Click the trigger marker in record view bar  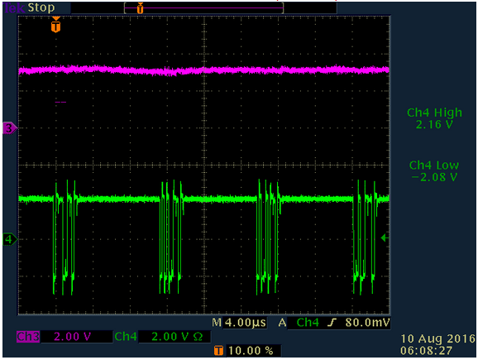click(x=140, y=8)
